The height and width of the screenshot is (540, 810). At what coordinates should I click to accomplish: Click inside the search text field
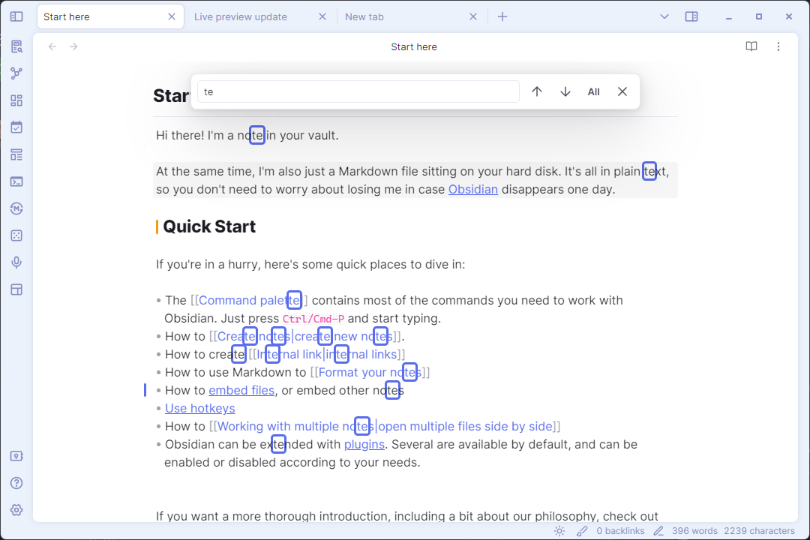tap(358, 91)
